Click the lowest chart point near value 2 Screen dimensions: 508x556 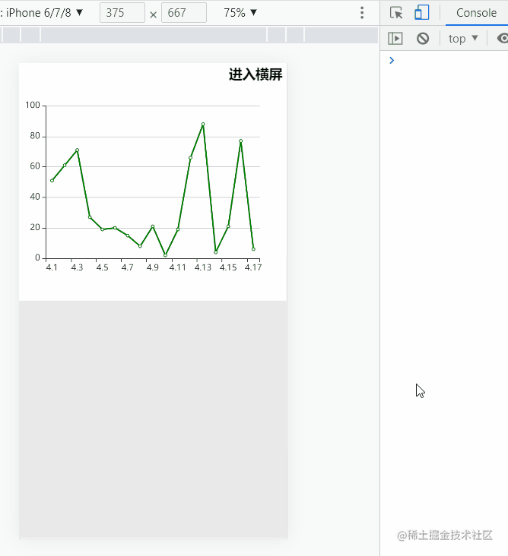click(x=165, y=255)
